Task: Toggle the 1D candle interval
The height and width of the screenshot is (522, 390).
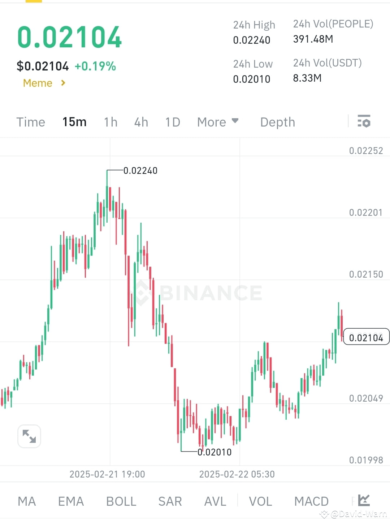Action: point(172,122)
